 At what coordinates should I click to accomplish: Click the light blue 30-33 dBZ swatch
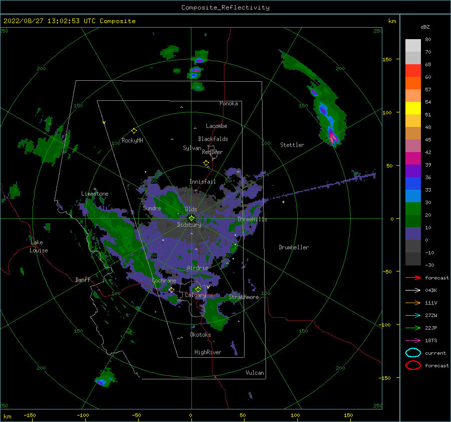tap(413, 196)
